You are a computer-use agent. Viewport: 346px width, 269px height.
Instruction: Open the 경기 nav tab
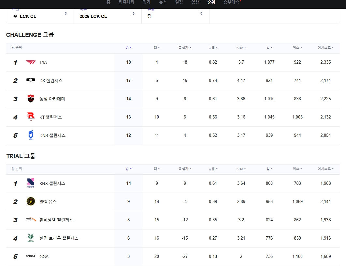pos(147,2)
